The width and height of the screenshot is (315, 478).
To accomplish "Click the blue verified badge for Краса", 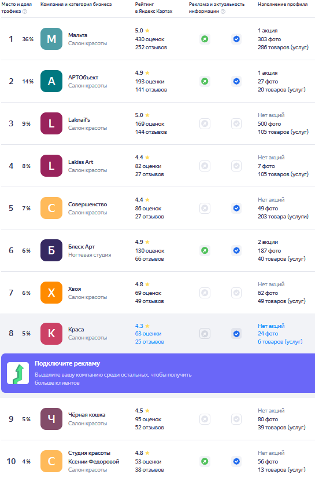I will pyautogui.click(x=236, y=334).
